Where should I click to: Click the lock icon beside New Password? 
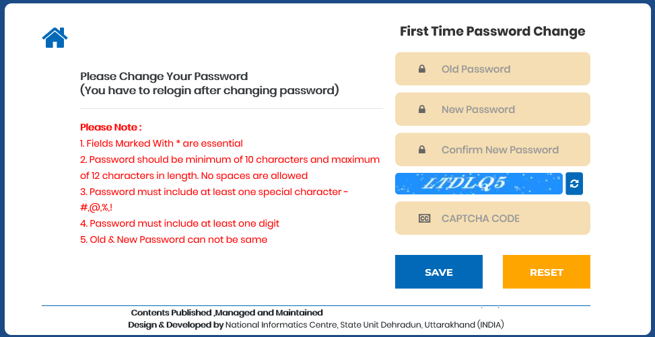click(x=422, y=110)
